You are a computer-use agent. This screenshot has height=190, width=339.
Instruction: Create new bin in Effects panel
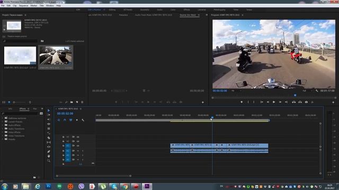(x=34, y=177)
